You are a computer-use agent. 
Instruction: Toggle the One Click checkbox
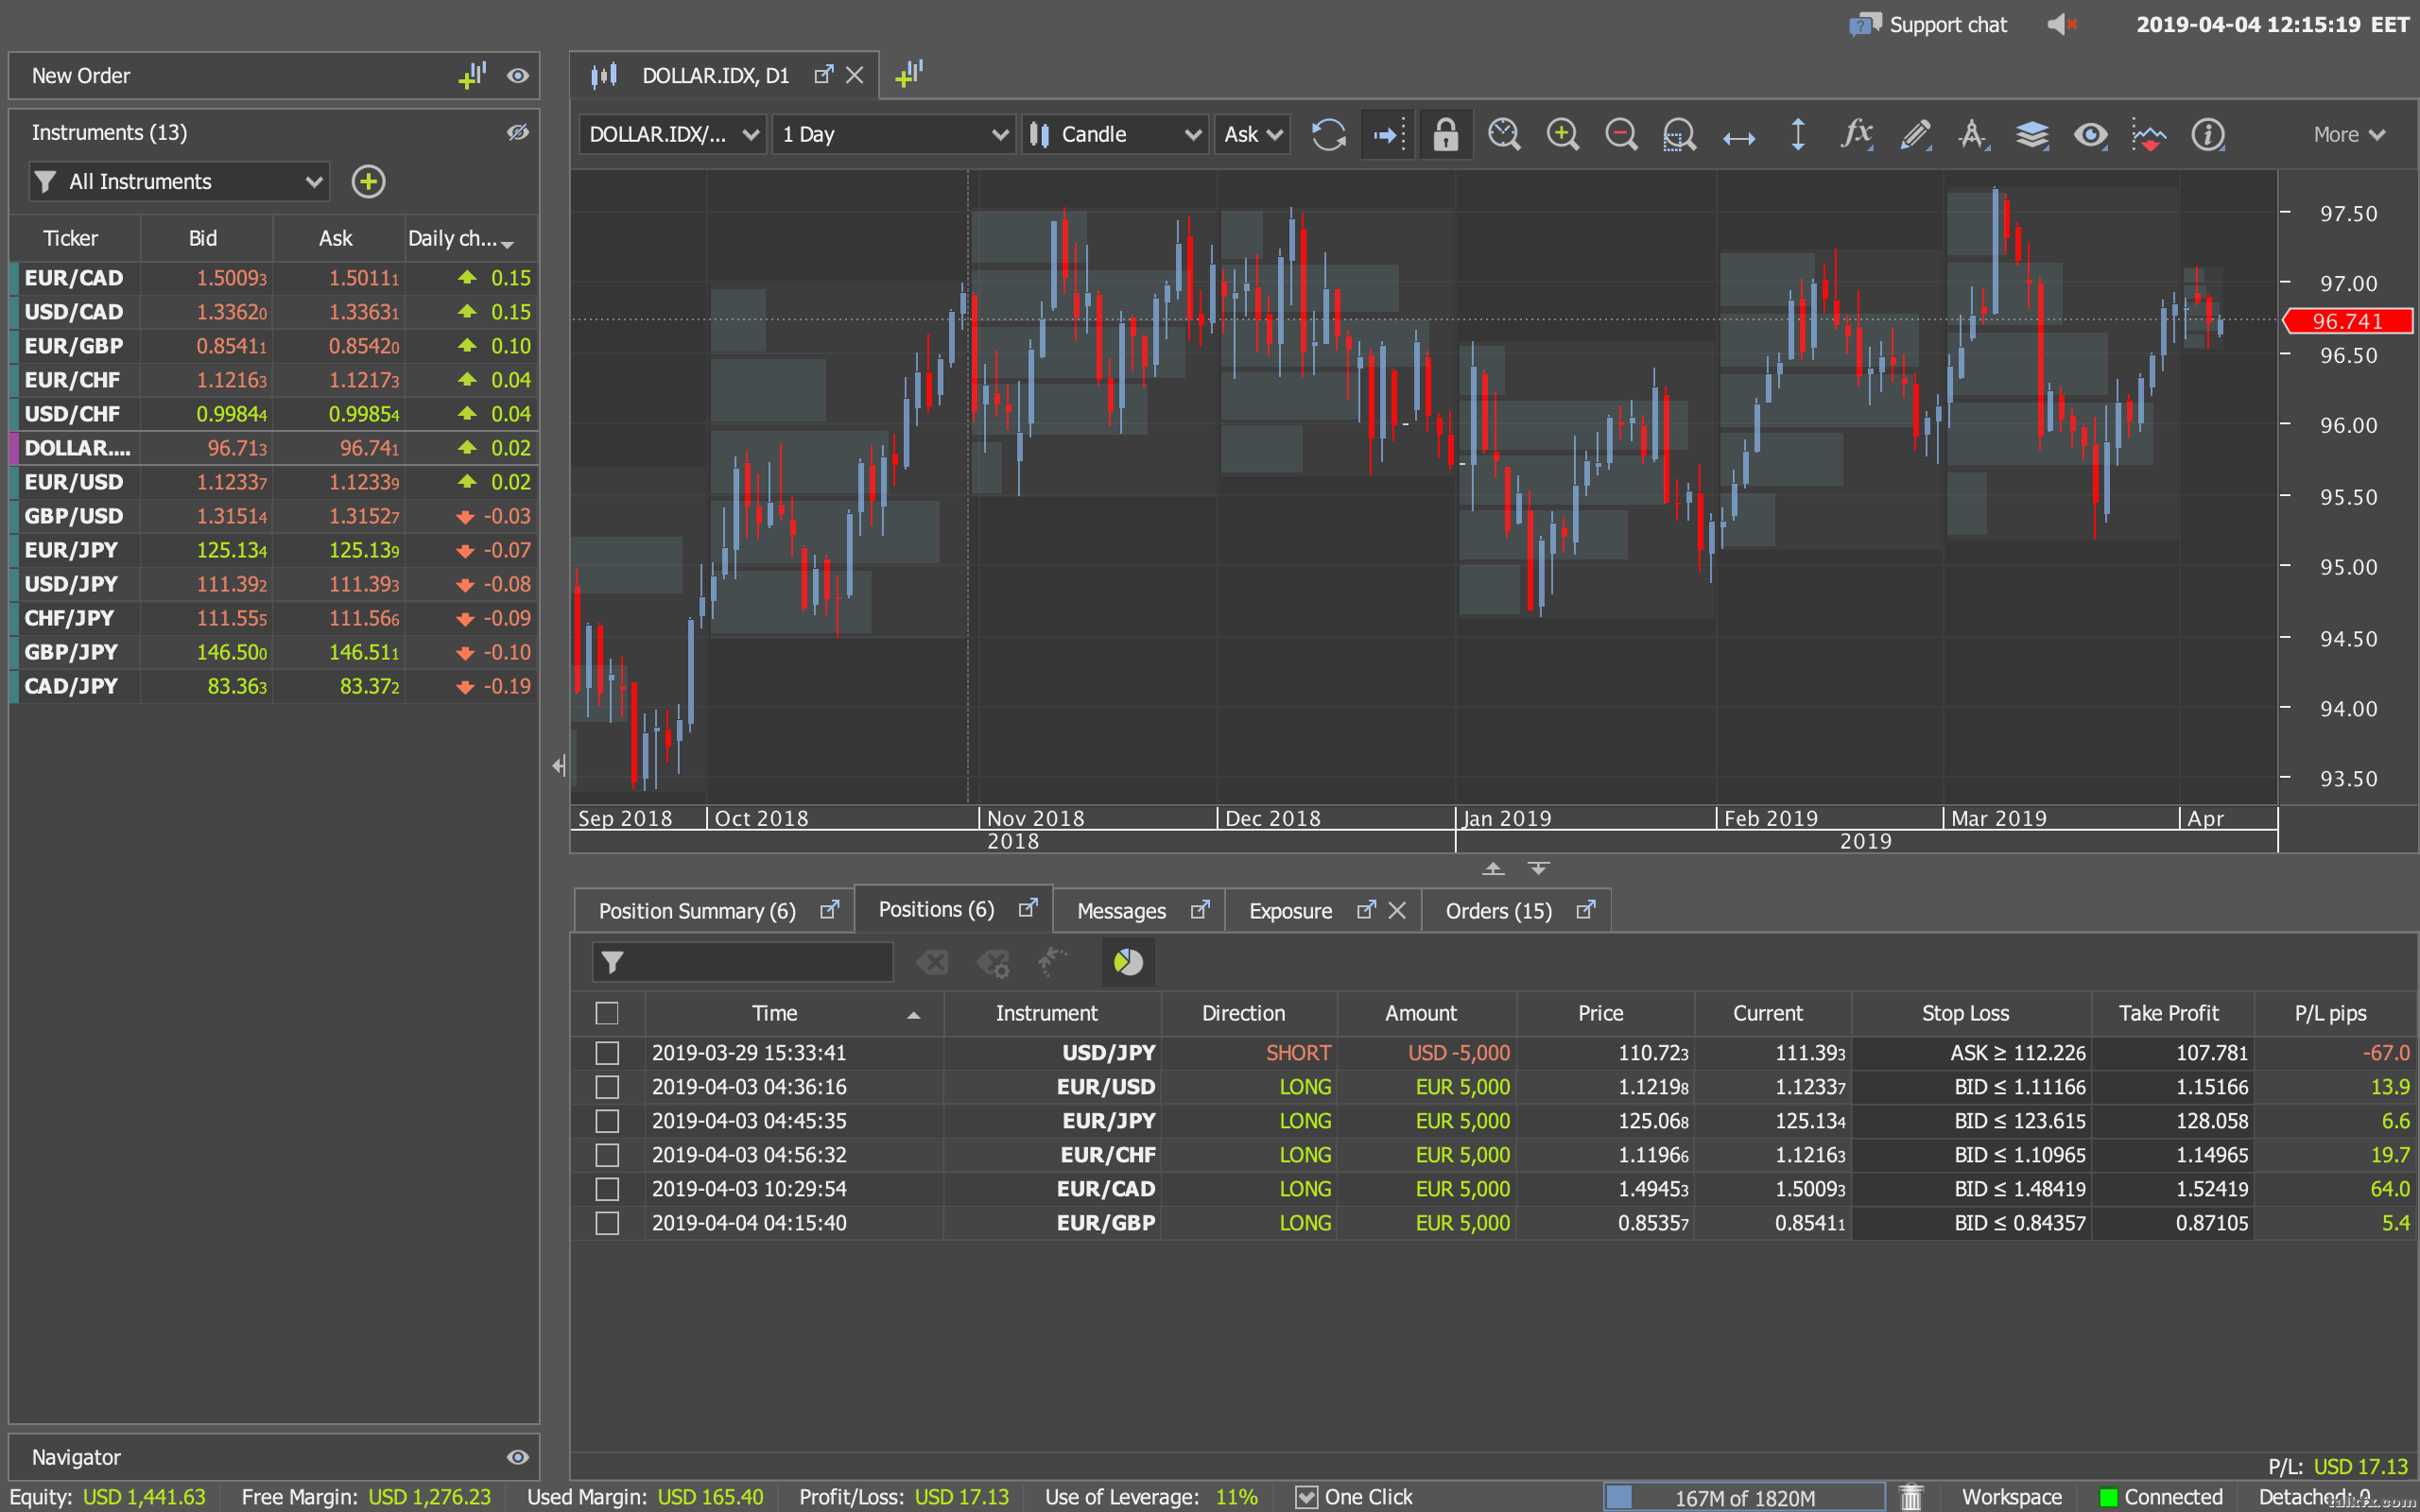(1306, 1497)
